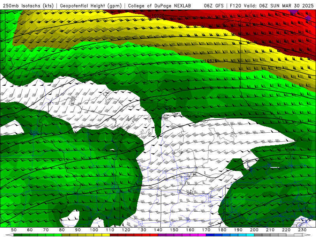Viewport: 316px width, 237px height.
Task: Click the 'SUN MAR 30 2025' valid date
Action: pyautogui.click(x=292, y=6)
